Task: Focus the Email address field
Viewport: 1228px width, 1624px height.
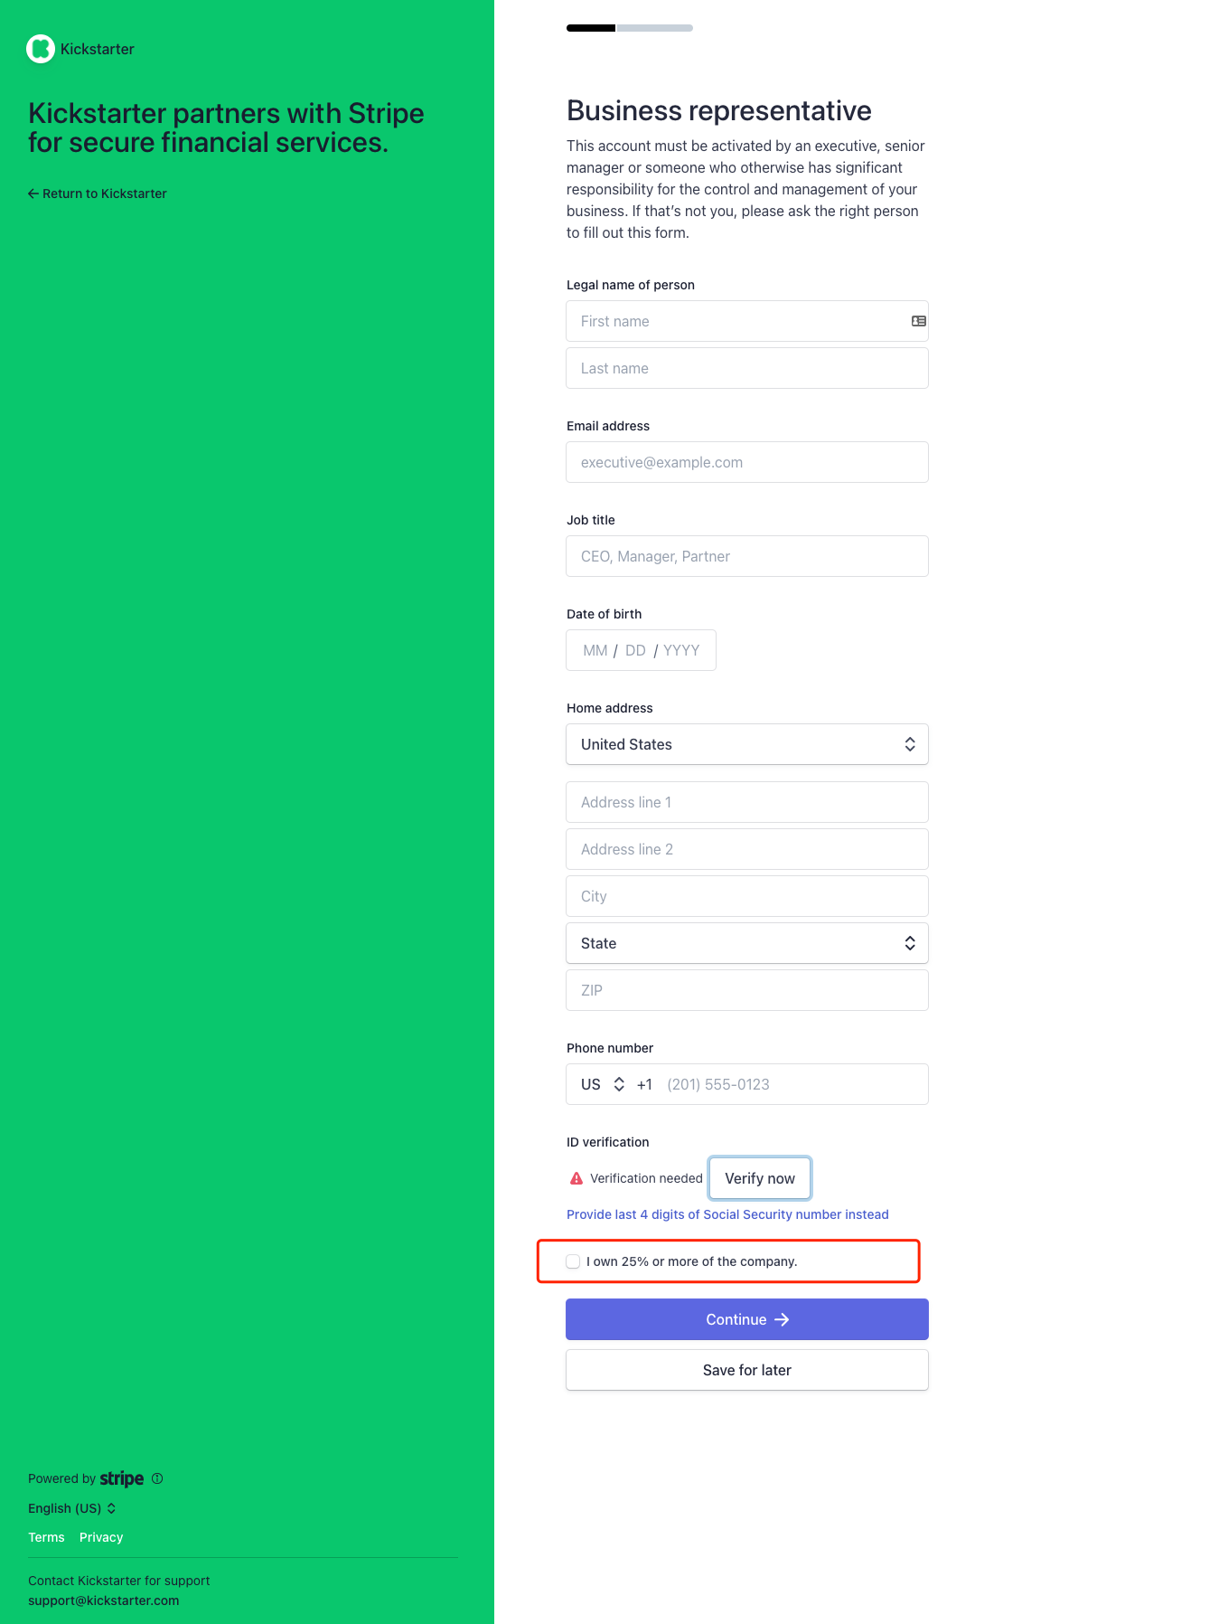Action: tap(746, 462)
